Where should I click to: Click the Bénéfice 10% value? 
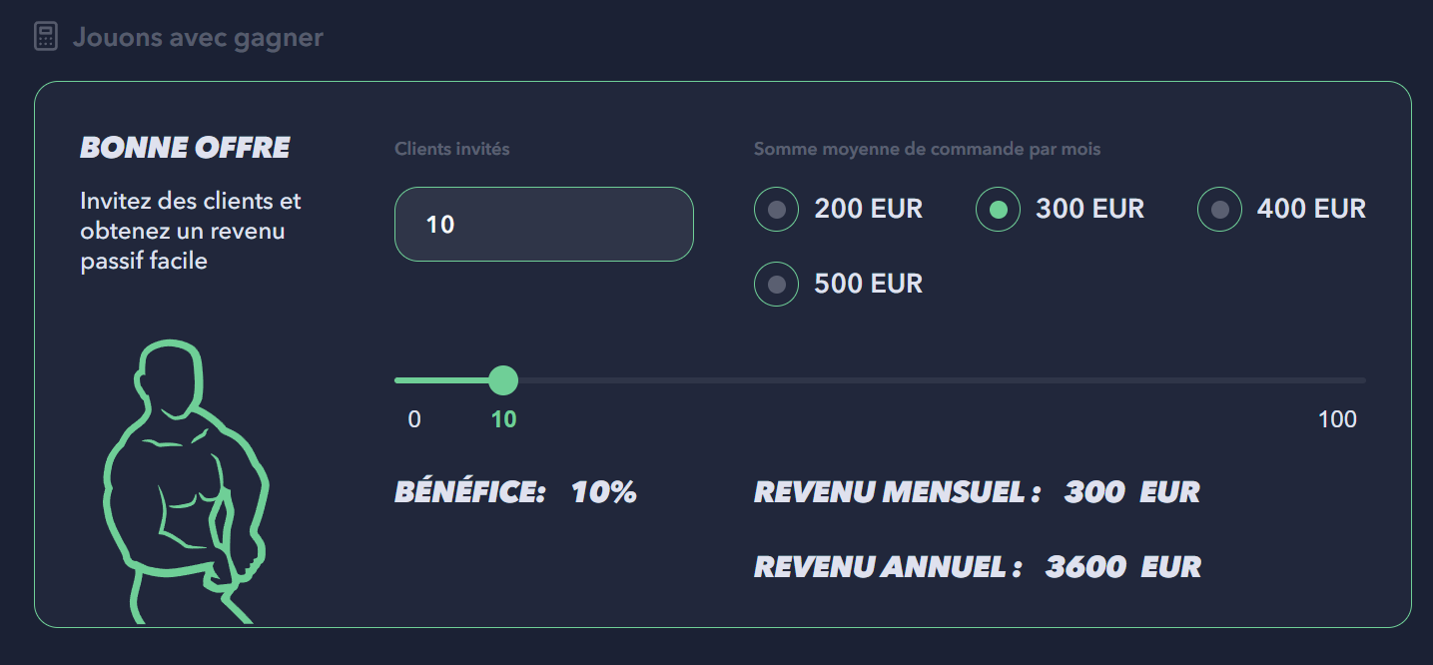point(603,492)
